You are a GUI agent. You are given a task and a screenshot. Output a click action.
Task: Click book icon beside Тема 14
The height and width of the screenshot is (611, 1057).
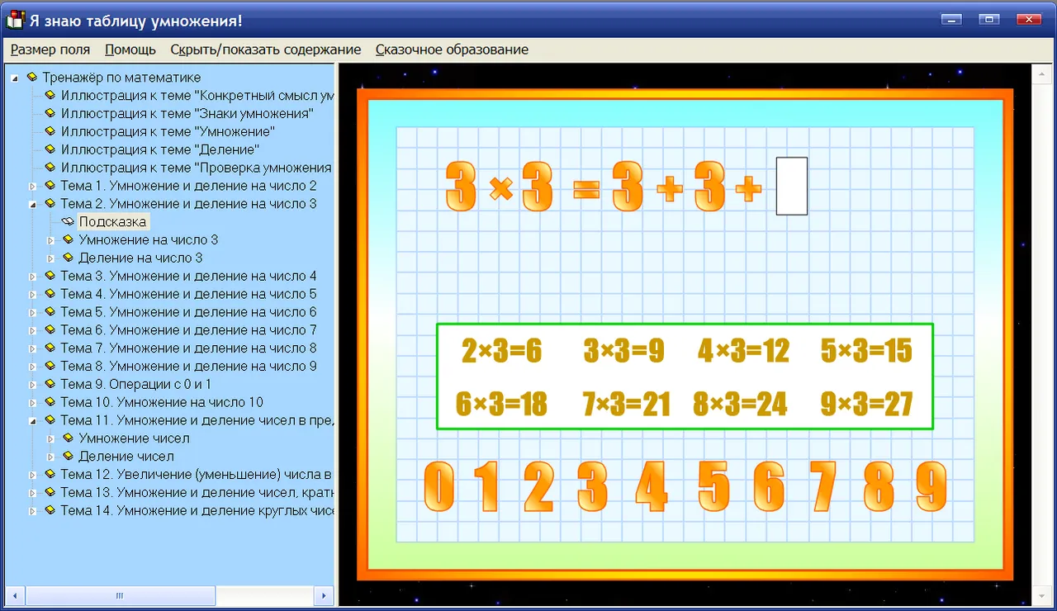pyautogui.click(x=50, y=511)
